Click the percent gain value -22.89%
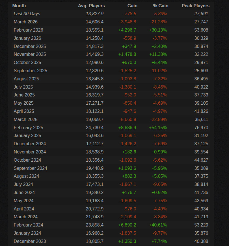229x246 pixels. pyautogui.click(x=159, y=119)
